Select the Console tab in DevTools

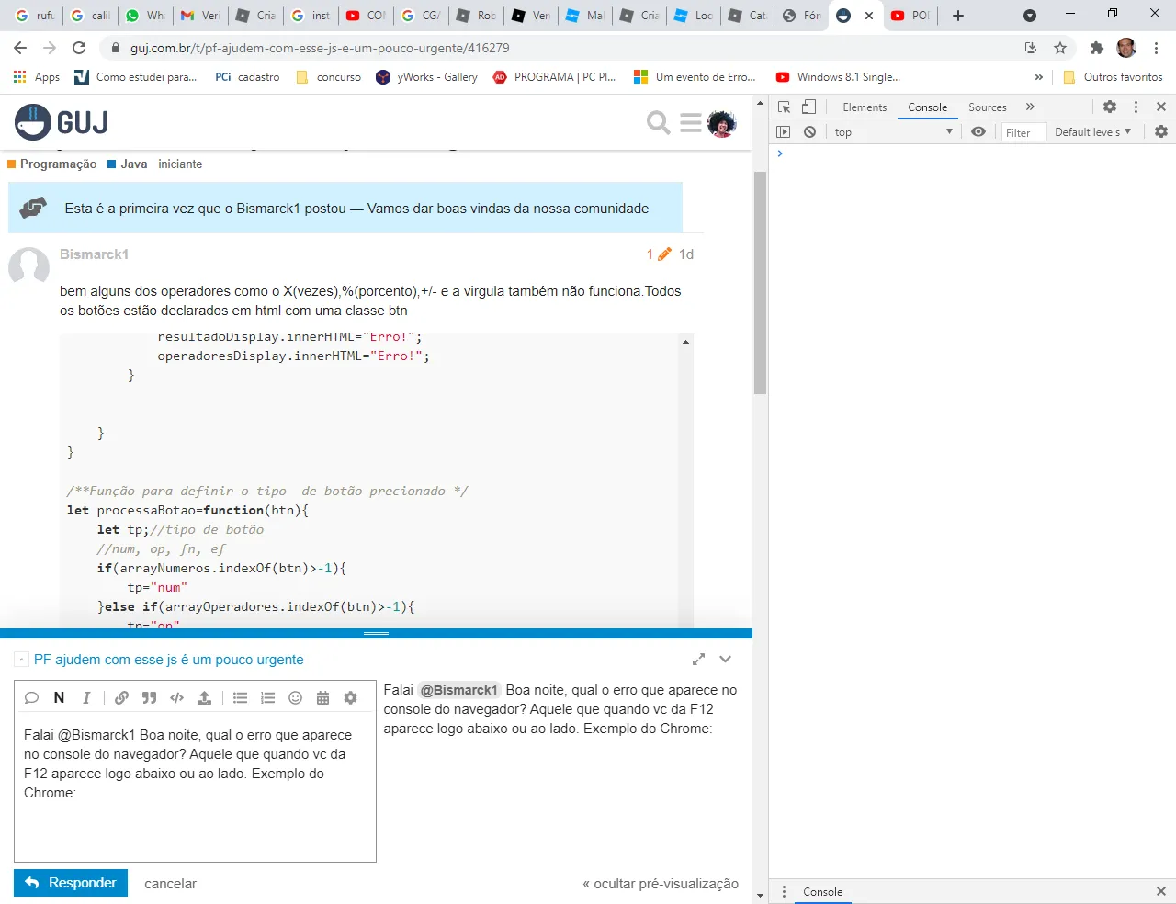tap(927, 107)
